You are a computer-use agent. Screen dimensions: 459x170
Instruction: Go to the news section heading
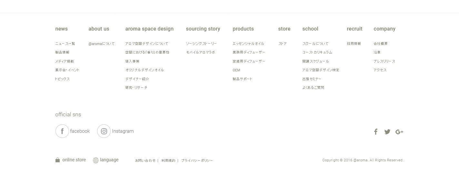[61, 29]
